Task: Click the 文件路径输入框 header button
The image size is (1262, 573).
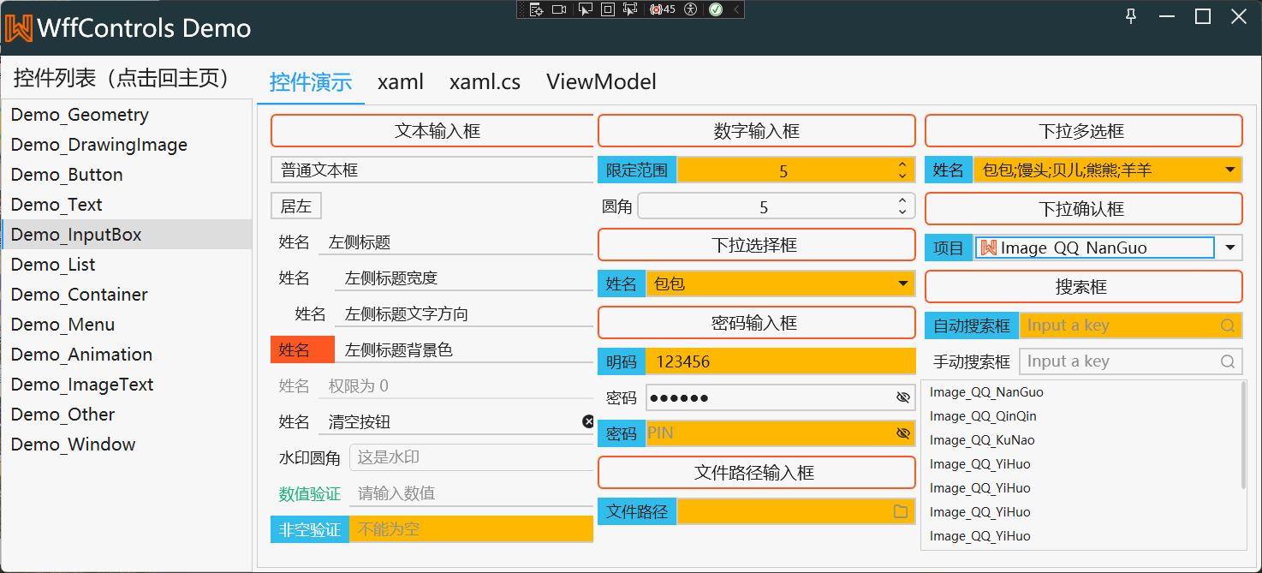Action: click(x=757, y=473)
